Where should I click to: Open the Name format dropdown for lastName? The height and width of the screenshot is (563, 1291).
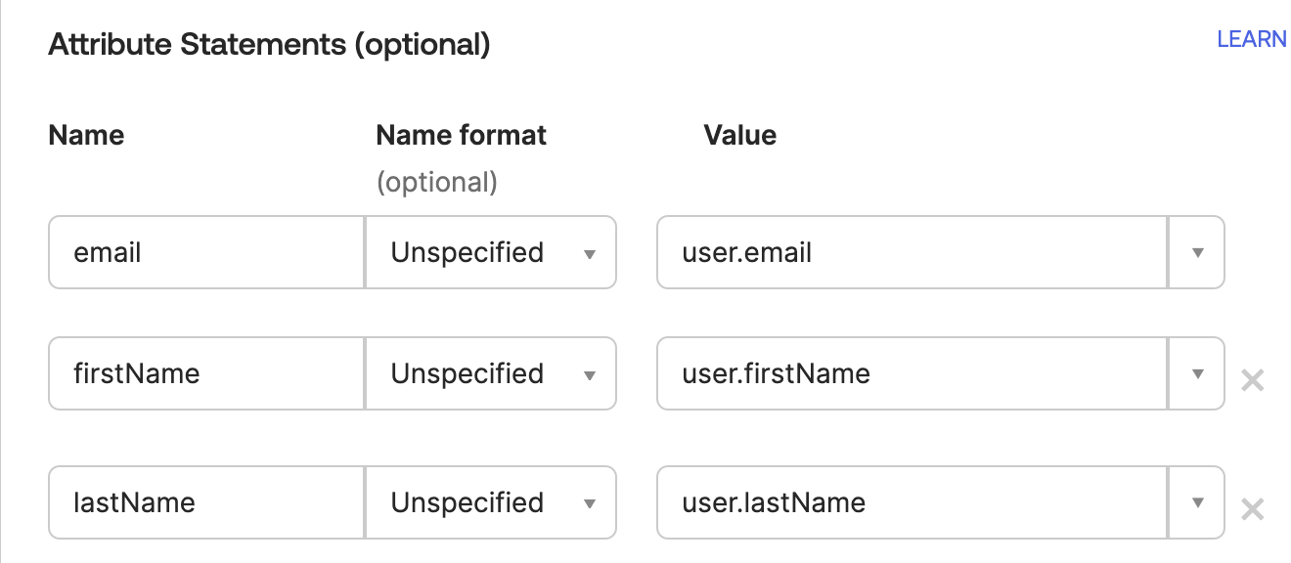click(x=591, y=502)
